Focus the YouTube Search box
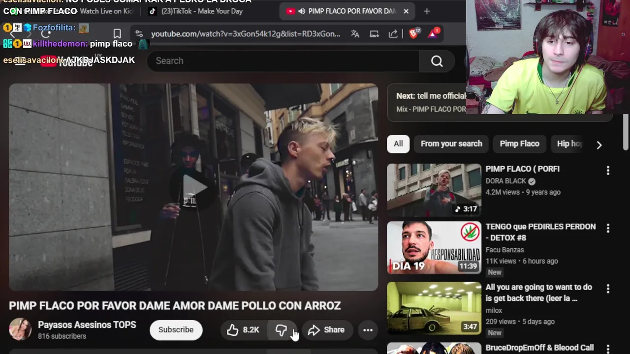 click(283, 60)
